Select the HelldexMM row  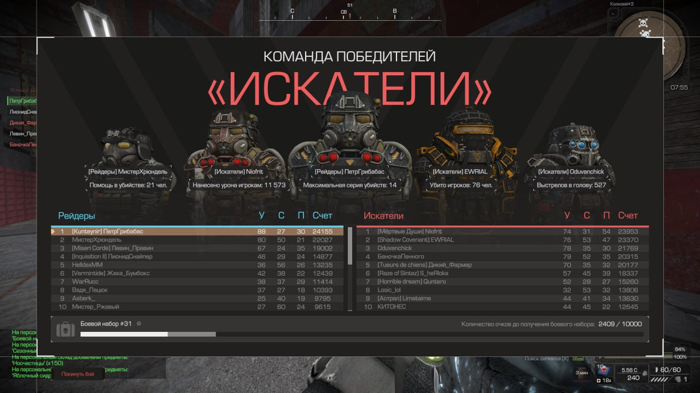197,265
